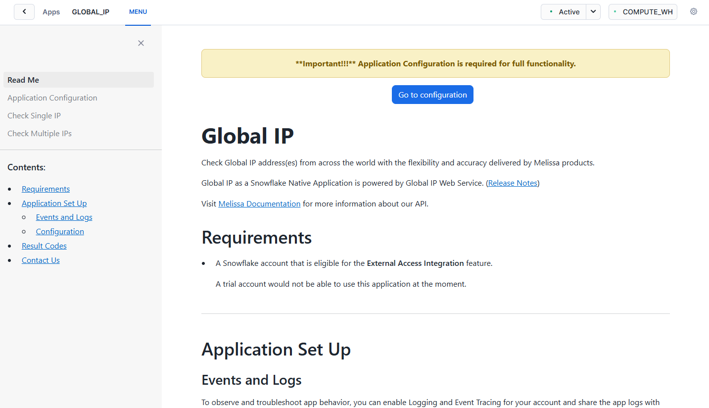Screen dimensions: 709x408
Task: Click the Active status button
Action: point(564,12)
